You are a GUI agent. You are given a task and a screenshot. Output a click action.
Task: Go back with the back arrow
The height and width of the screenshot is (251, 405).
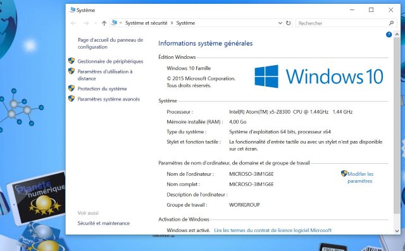tap(73, 23)
